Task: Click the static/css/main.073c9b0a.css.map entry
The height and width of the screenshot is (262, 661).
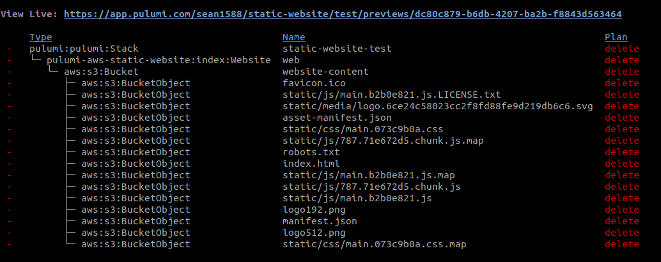Action: coord(375,244)
